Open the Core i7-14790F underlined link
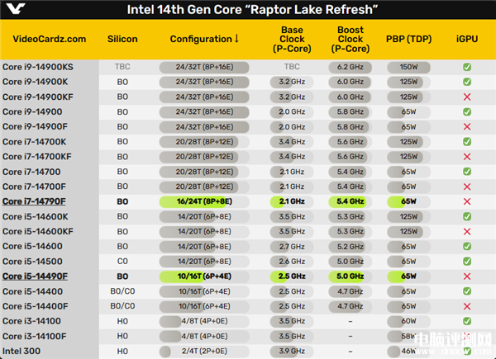Viewport: 496px width, 359px height. 34,201
